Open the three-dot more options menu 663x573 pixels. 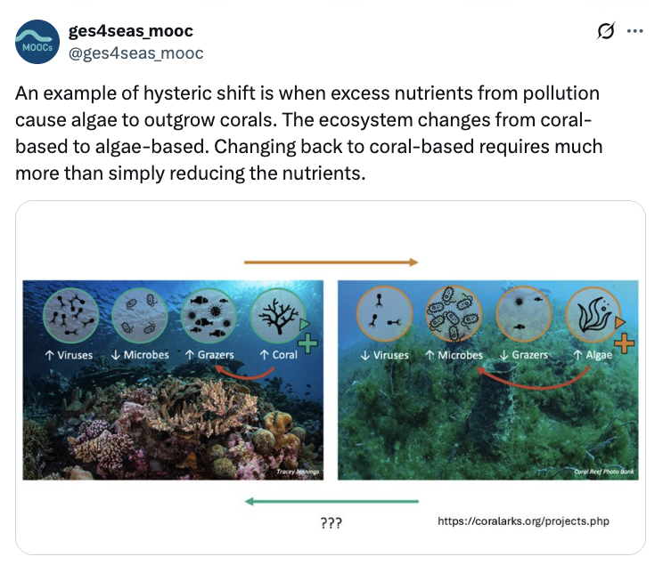[634, 31]
